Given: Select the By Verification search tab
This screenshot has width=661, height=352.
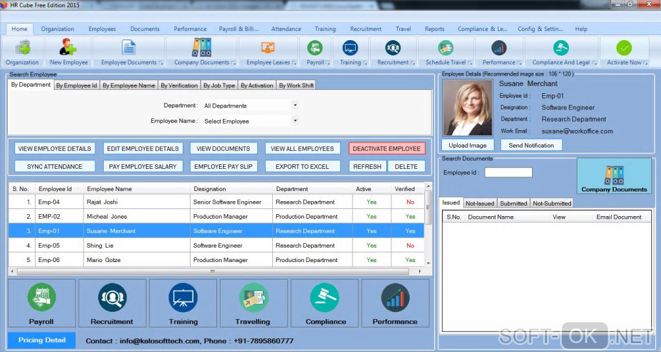Looking at the screenshot, I should [179, 85].
